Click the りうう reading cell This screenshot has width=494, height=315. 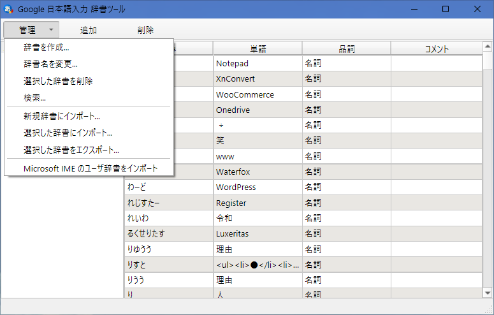(169, 280)
